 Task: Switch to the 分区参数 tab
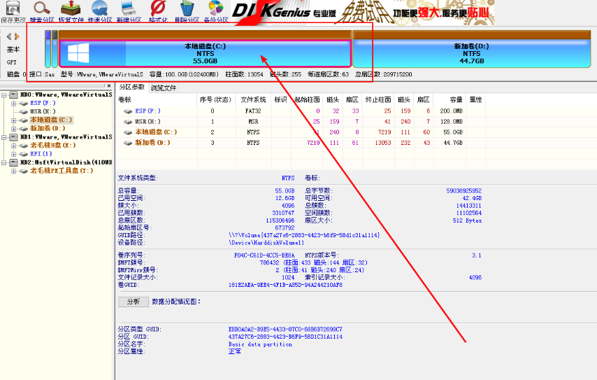click(131, 87)
